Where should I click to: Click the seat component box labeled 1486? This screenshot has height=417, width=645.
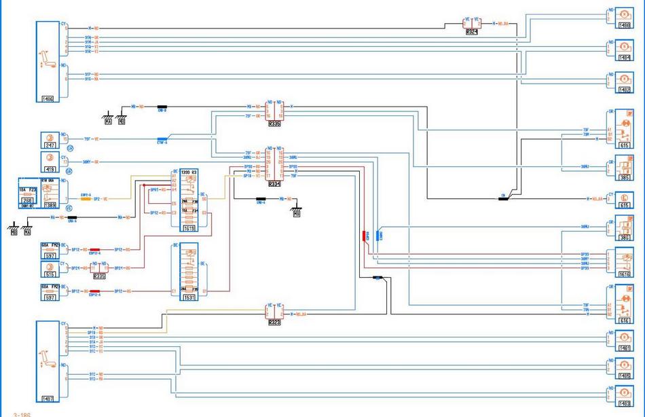[48, 62]
